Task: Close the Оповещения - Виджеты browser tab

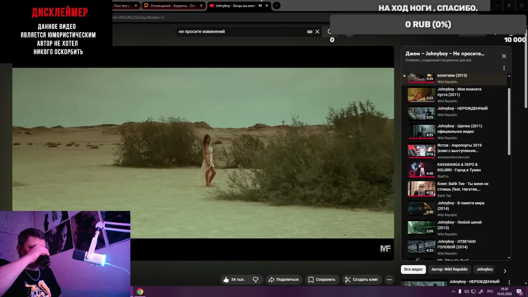Action: coord(201,5)
